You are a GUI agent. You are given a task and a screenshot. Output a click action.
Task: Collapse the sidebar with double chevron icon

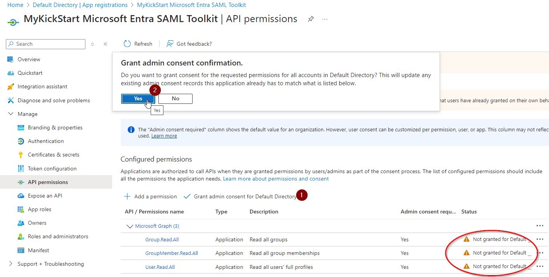(105, 44)
